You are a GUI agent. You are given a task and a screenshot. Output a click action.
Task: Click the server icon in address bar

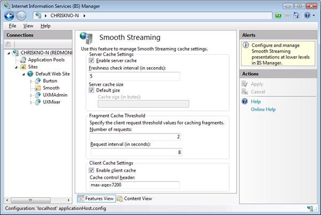coord(38,15)
